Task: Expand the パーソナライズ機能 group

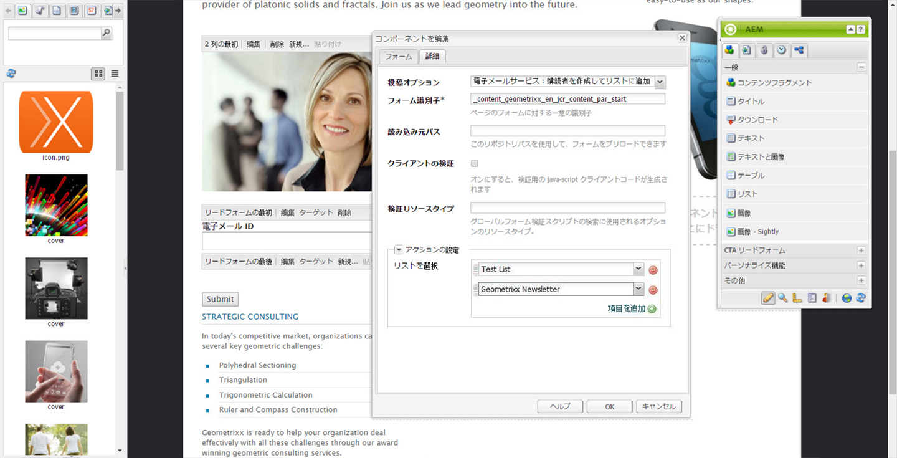Action: (861, 265)
